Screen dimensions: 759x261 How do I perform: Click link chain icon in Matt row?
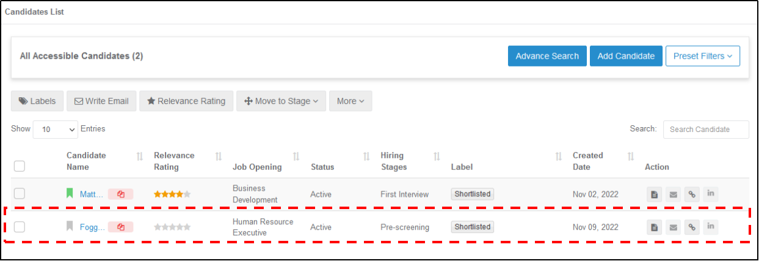(692, 194)
